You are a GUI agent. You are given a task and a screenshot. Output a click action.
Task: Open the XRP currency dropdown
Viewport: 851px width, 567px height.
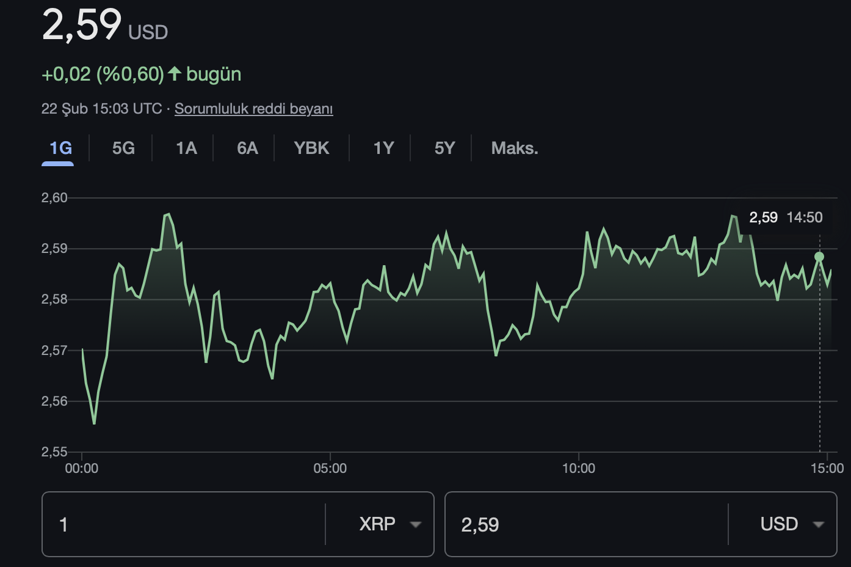[x=390, y=524]
